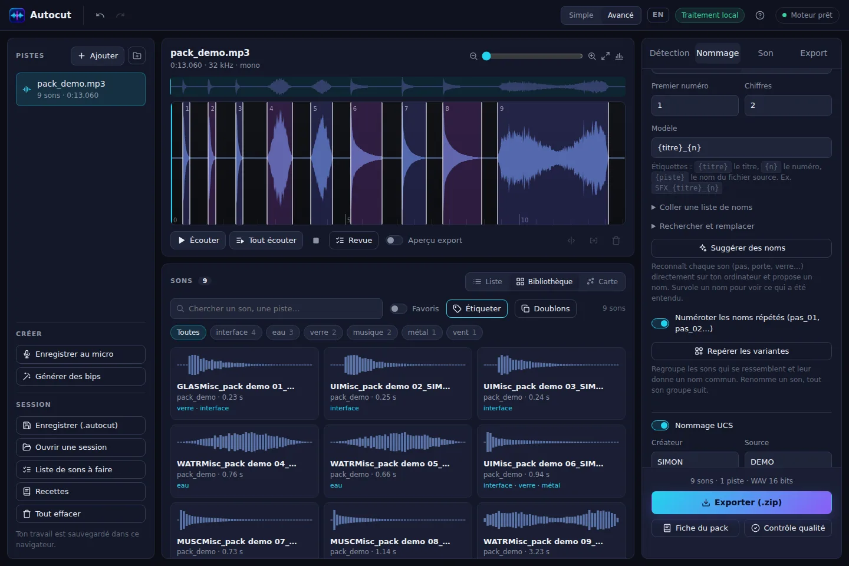
Task: Click Repérer les variantes button
Action: point(742,351)
